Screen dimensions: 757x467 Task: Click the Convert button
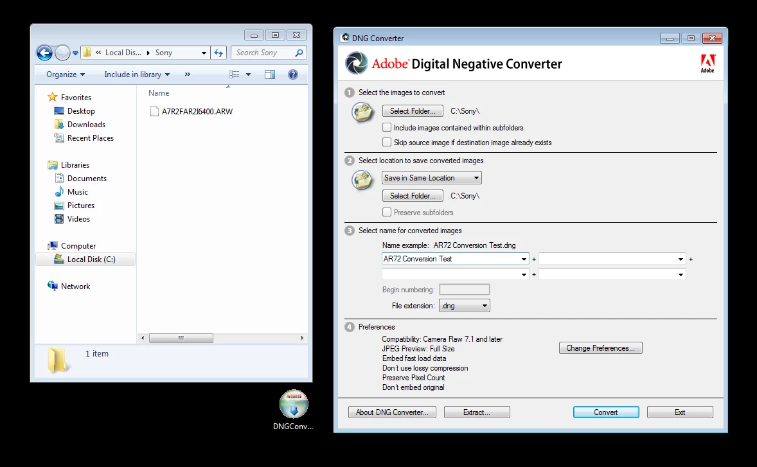click(x=606, y=412)
